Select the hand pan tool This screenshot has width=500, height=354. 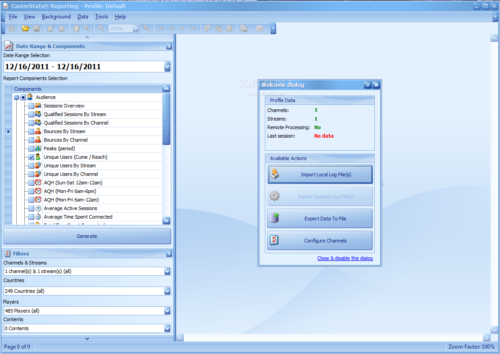(76, 28)
